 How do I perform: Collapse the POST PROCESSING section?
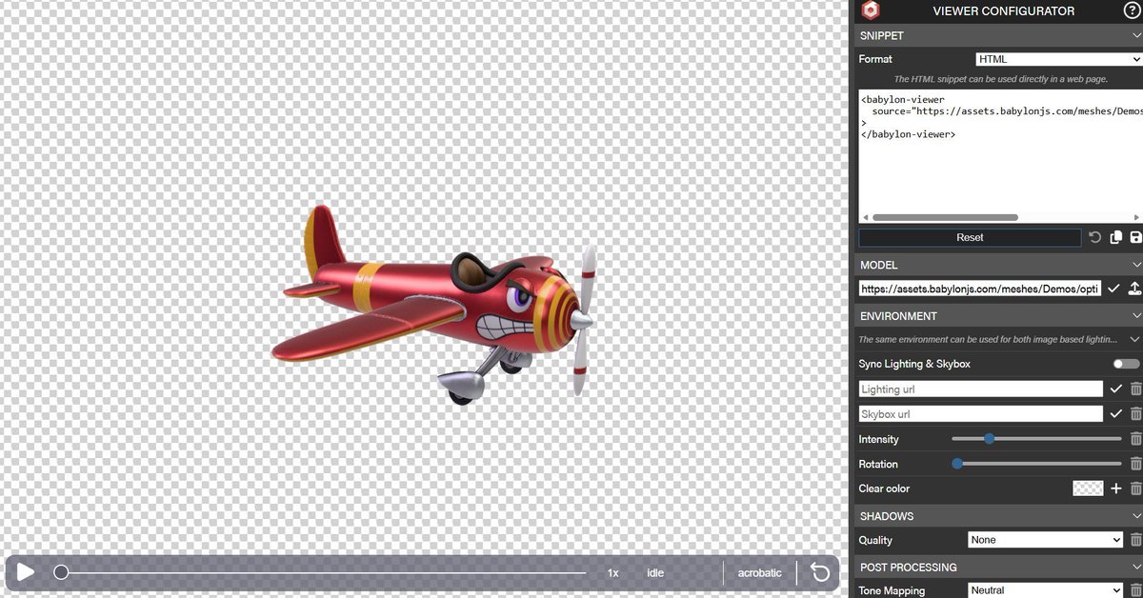click(1135, 567)
